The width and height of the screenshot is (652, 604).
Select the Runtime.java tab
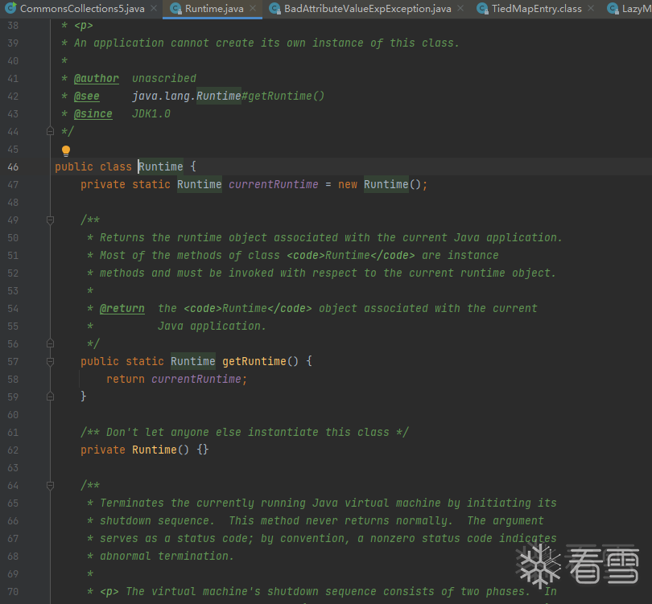coord(214,9)
